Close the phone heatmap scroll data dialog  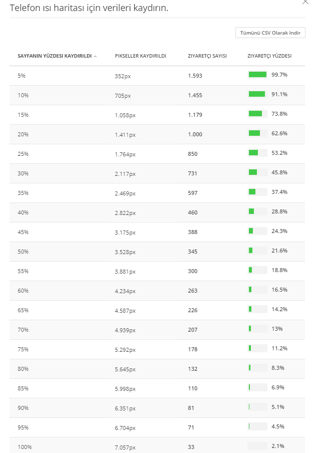305,3
